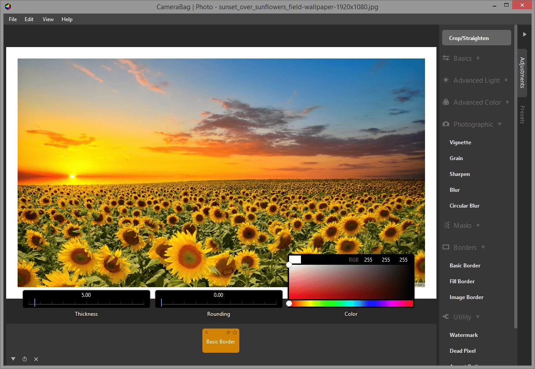Click the Thickness slider track
535x369 pixels.
click(x=86, y=303)
